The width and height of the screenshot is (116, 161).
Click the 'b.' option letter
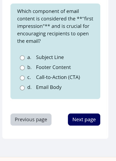click(29, 67)
